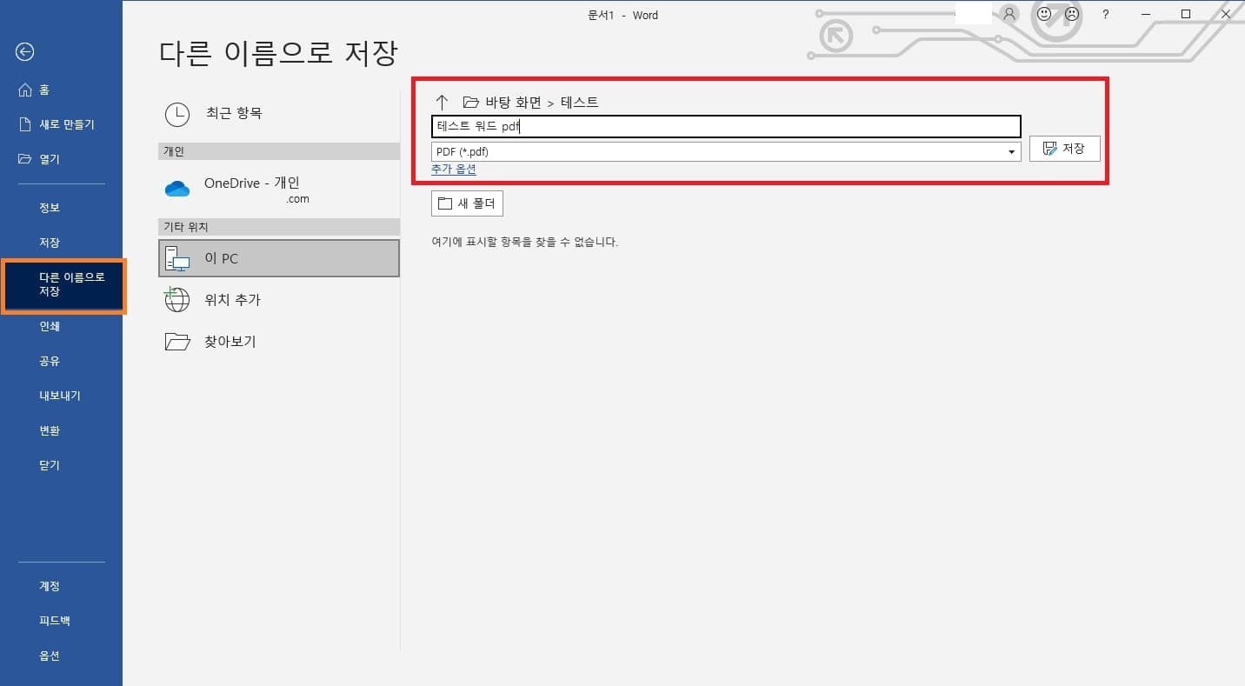
Task: Create a folder with the 새 폴더 button
Action: coord(467,203)
